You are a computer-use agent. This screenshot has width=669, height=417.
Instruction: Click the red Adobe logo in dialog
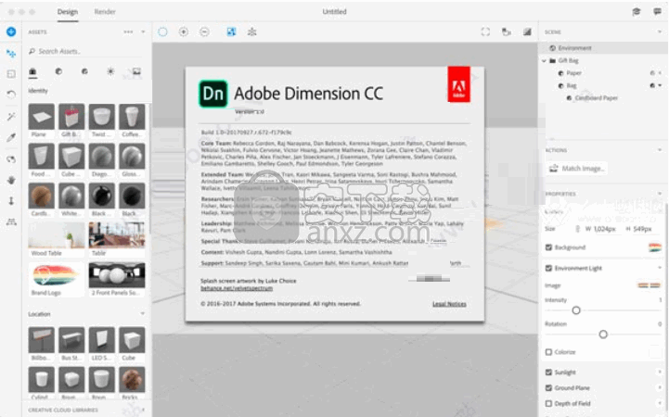click(458, 84)
